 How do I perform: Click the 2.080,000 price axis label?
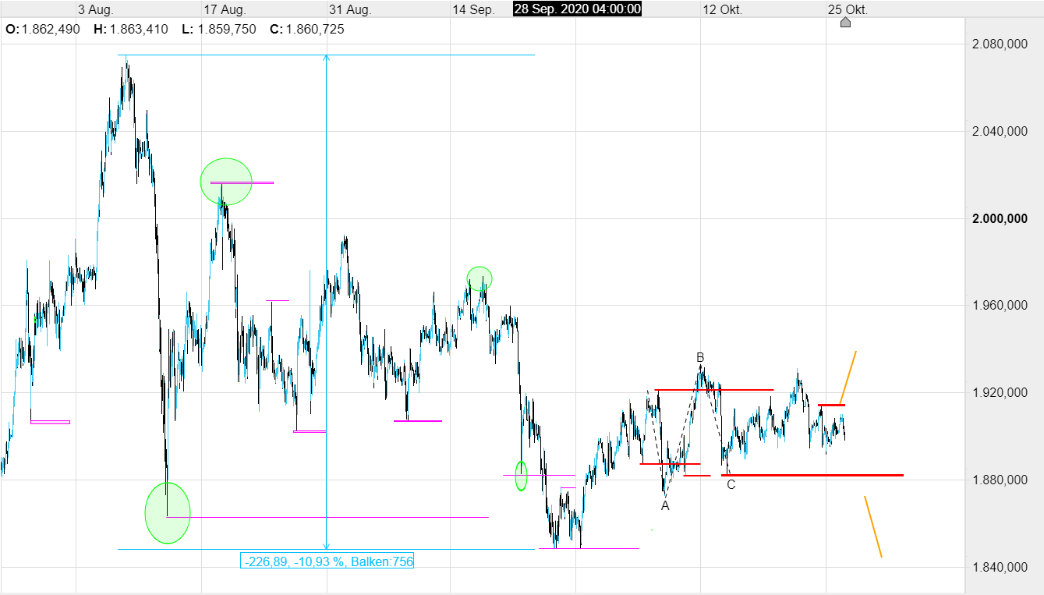click(999, 44)
